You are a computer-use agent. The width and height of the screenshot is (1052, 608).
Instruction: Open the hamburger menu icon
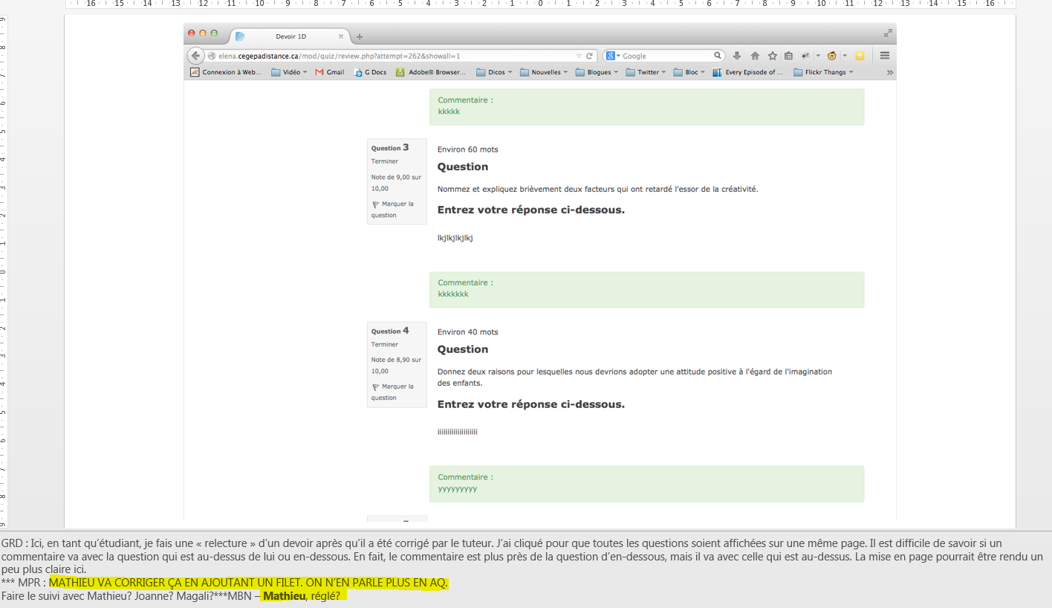coord(885,56)
